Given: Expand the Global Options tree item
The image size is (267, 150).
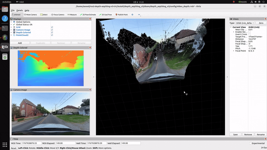Looking at the screenshot, I should (x=11, y=22).
